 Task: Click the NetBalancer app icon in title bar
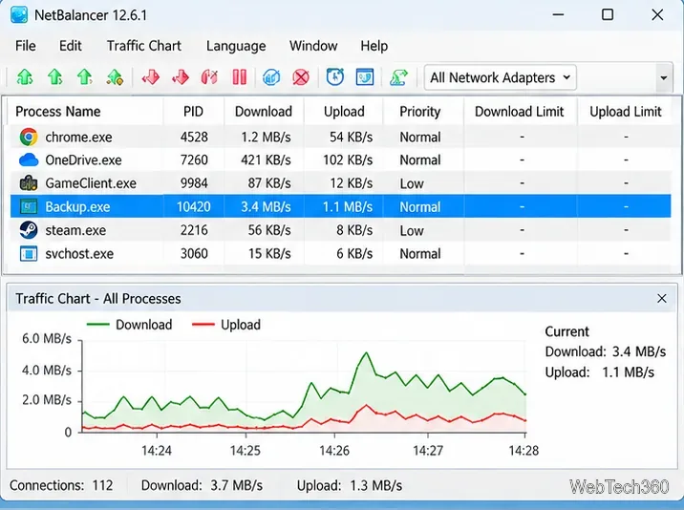(x=19, y=15)
